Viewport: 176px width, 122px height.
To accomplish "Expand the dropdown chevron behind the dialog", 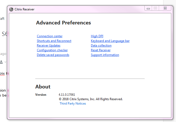I will [x=5, y=62].
